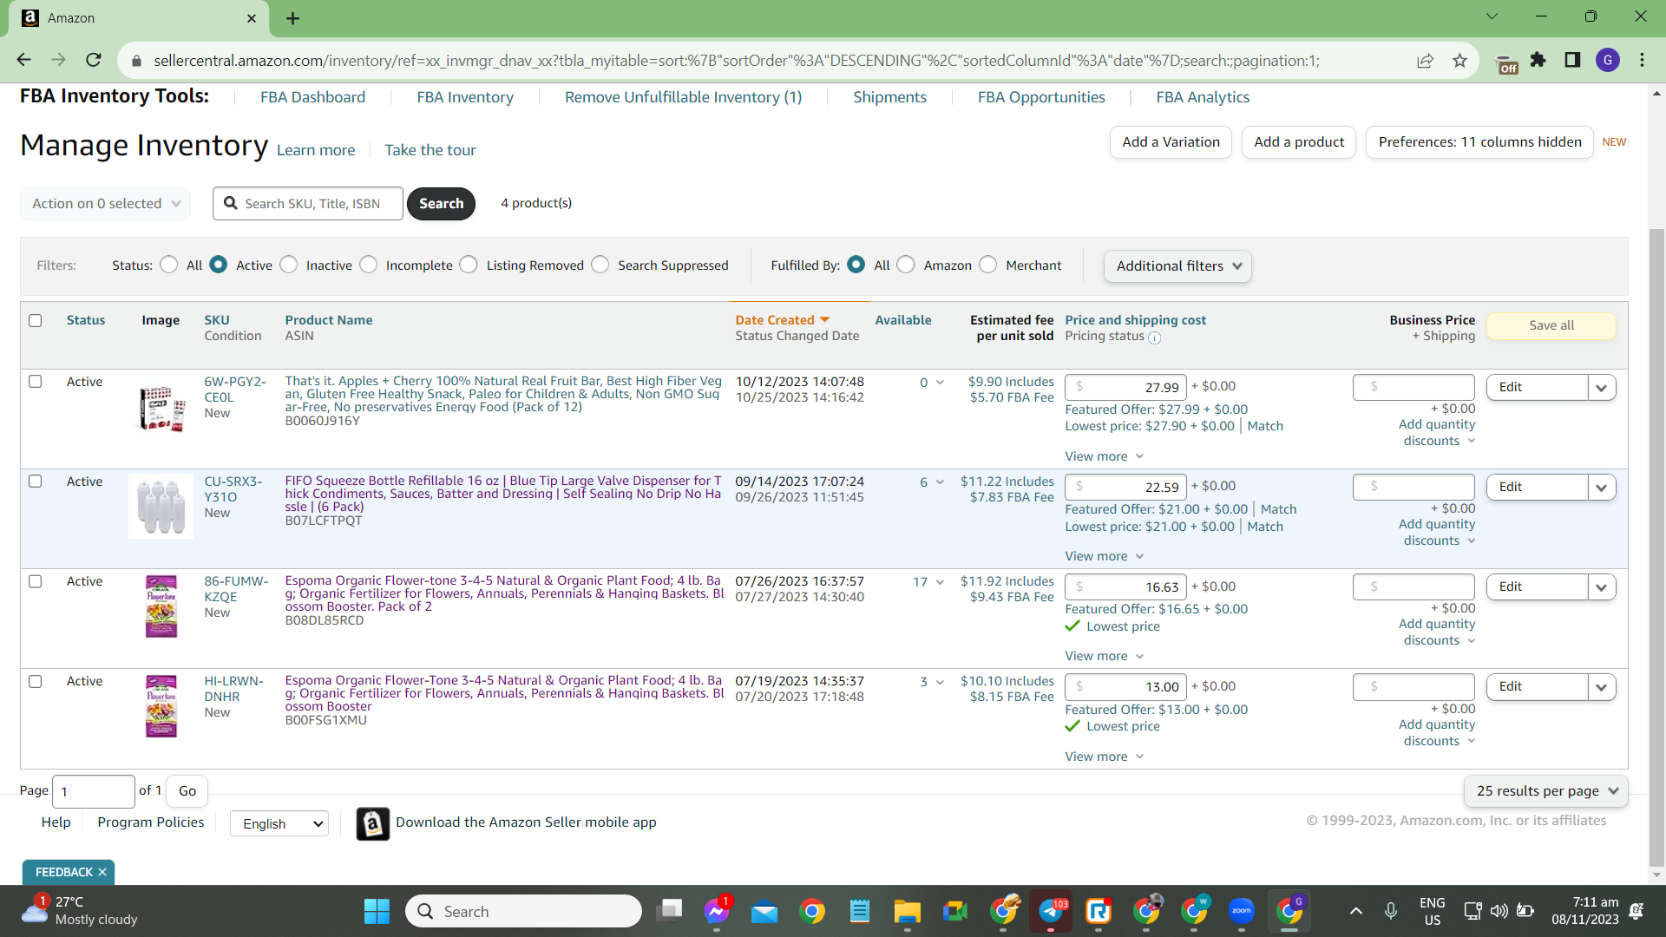
Task: Open the volume control in system tray
Action: (x=1499, y=911)
